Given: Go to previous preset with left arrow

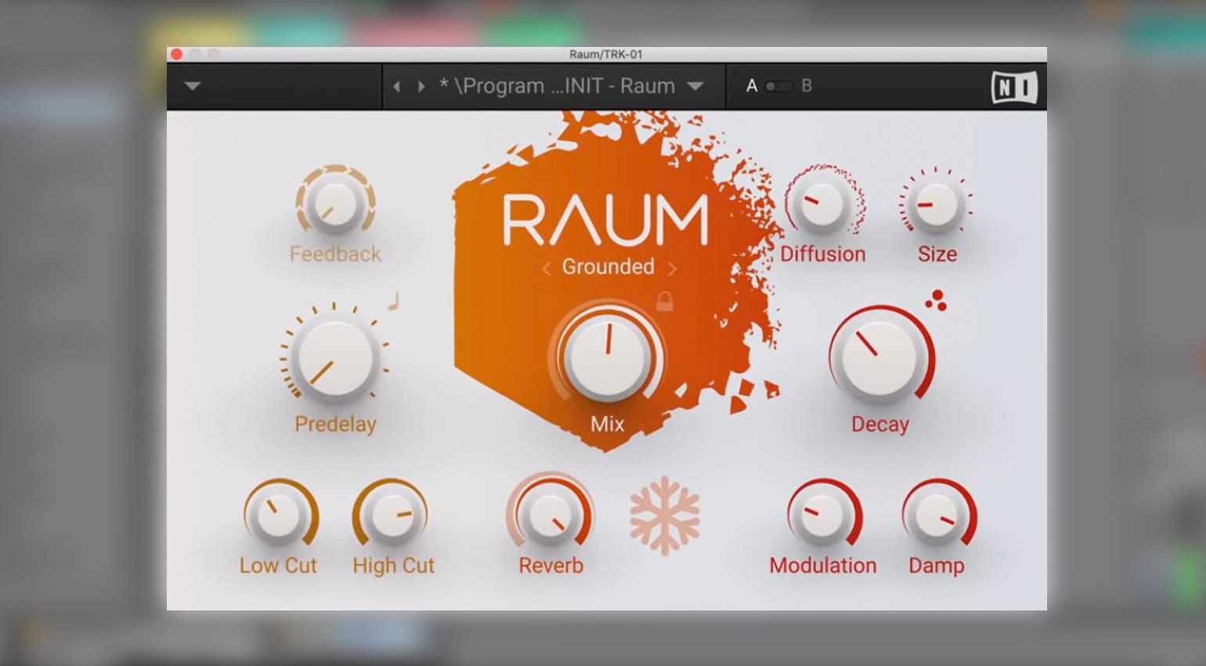Looking at the screenshot, I should (397, 86).
